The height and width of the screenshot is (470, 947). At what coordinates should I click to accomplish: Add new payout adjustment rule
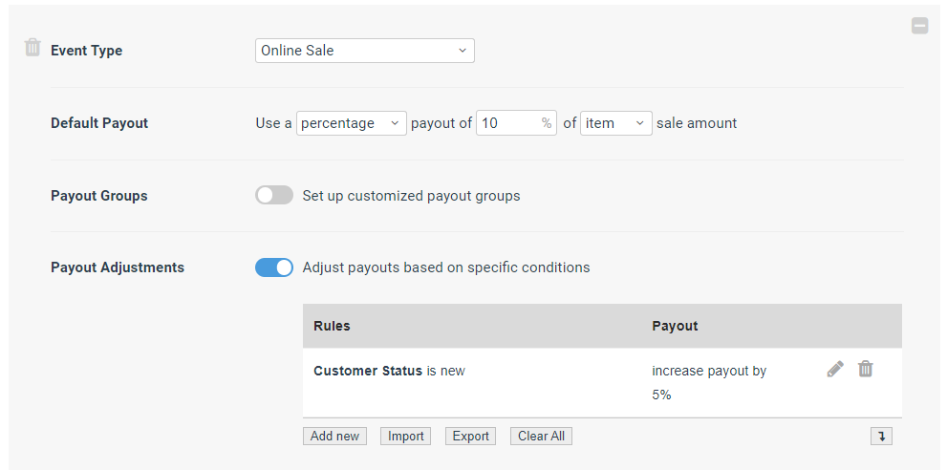[334, 437]
